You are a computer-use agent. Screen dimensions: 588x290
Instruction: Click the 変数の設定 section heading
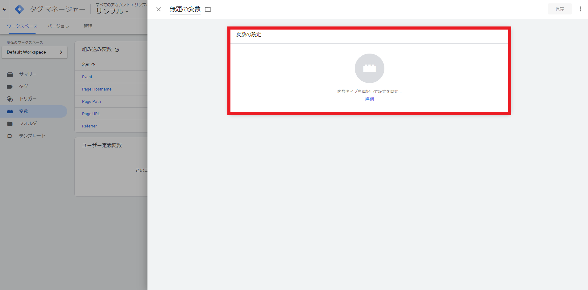249,35
